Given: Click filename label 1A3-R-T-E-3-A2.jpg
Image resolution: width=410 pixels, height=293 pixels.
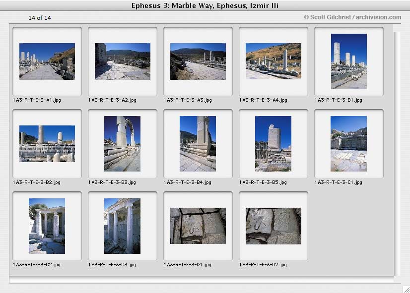Looking at the screenshot, I should 113,100.
